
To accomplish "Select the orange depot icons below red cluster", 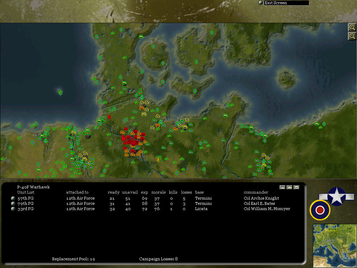I will 159,159.
